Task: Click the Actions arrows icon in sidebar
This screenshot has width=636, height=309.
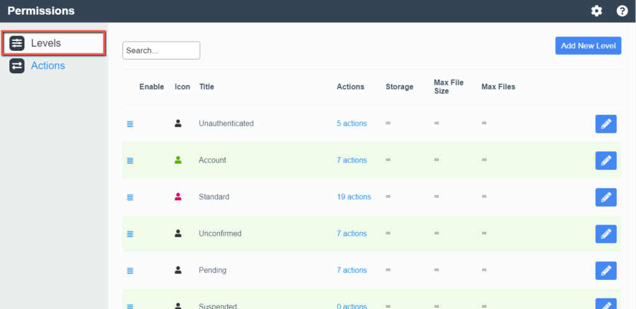Action: 17,66
